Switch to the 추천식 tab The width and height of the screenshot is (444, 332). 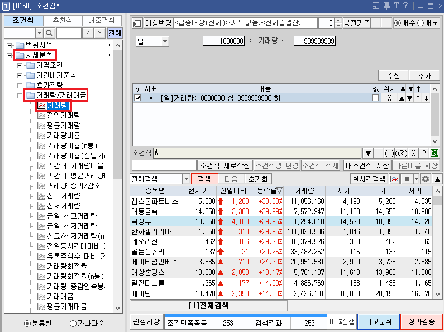[x=63, y=20]
